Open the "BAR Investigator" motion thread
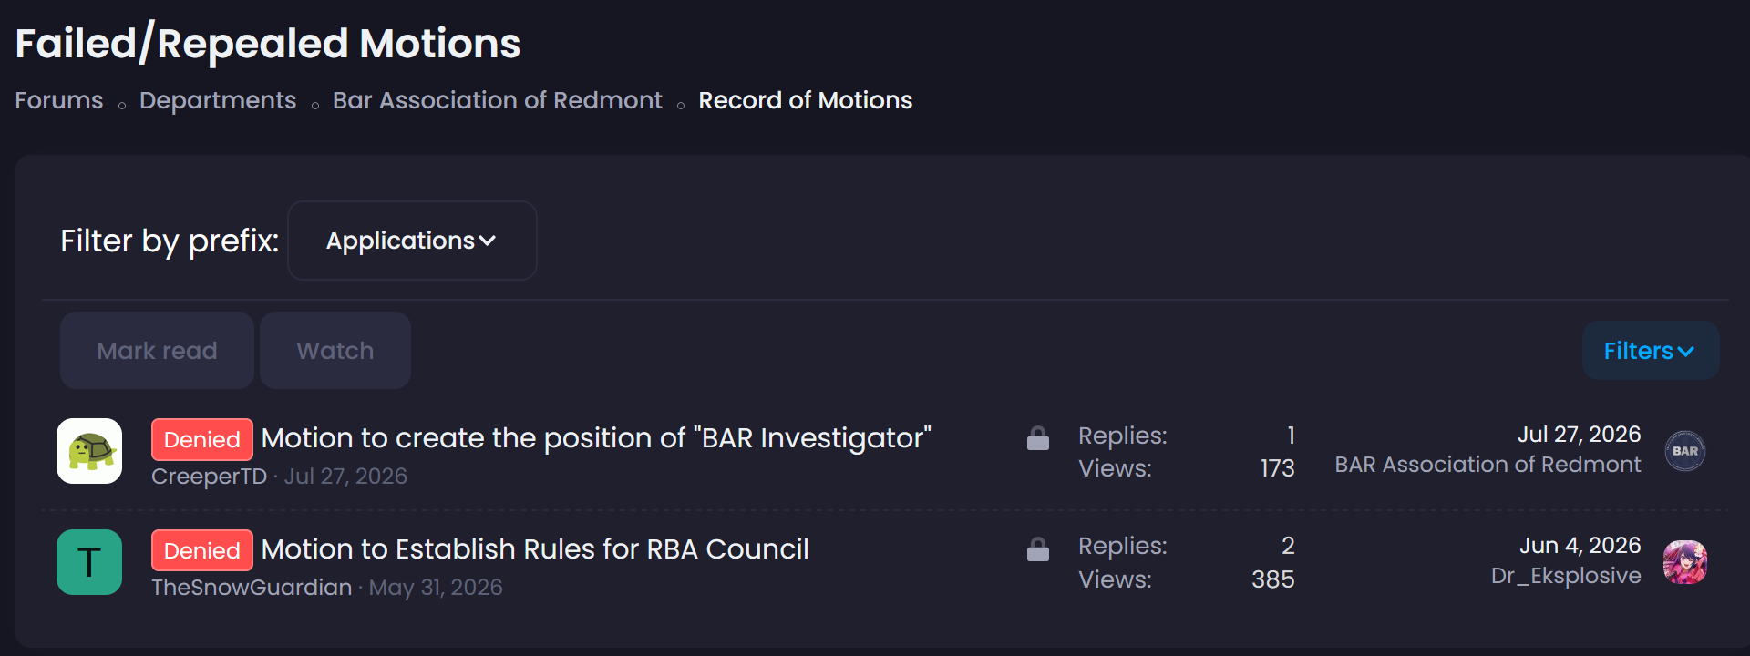This screenshot has width=1750, height=656. coord(596,438)
